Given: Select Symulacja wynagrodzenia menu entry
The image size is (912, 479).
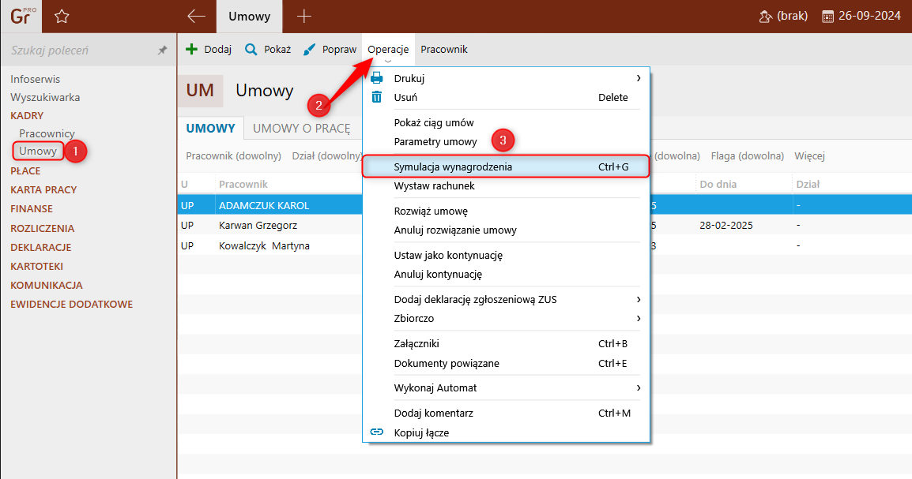Looking at the screenshot, I should [x=506, y=167].
